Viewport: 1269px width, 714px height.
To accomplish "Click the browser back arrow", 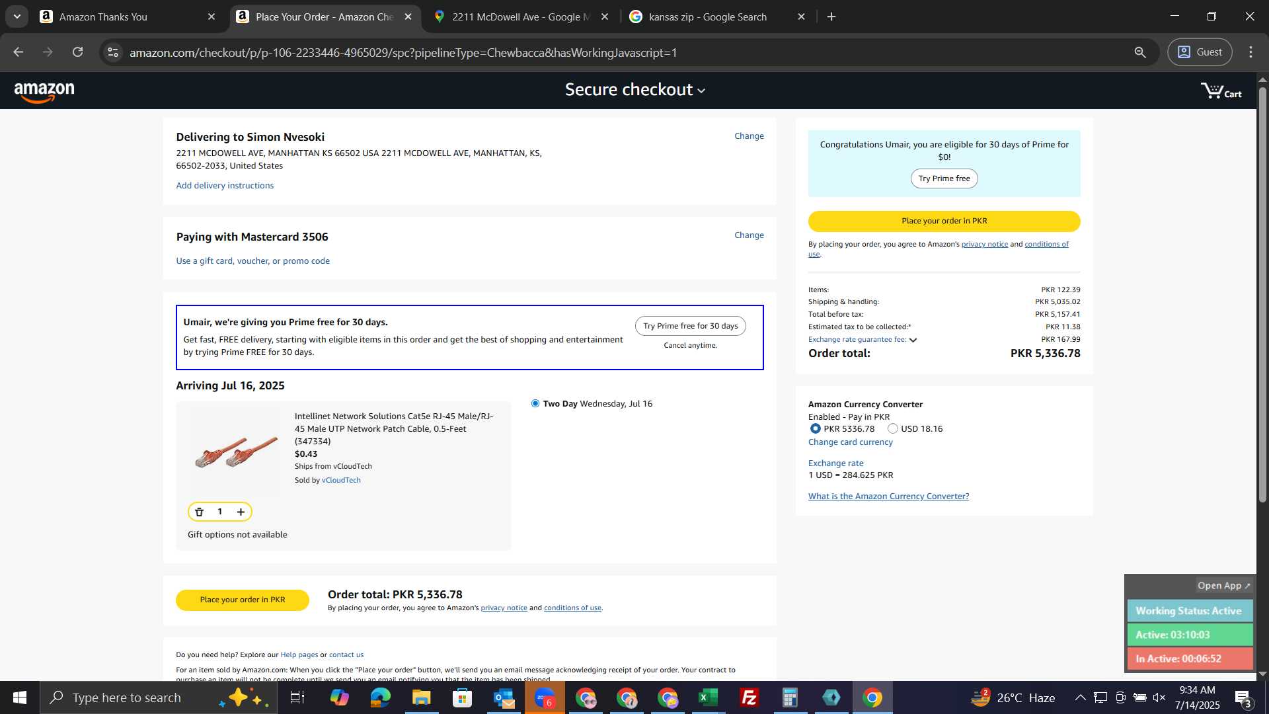I will click(x=19, y=52).
